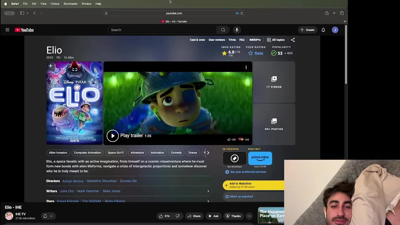
Task: Click the IMDb rating 6.8 star
Action: click(x=224, y=53)
